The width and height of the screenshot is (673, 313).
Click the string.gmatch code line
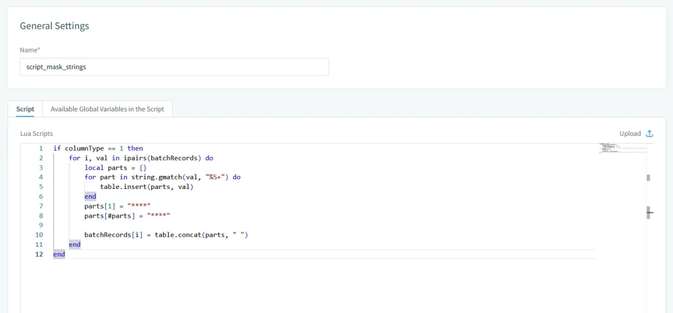coord(162,177)
